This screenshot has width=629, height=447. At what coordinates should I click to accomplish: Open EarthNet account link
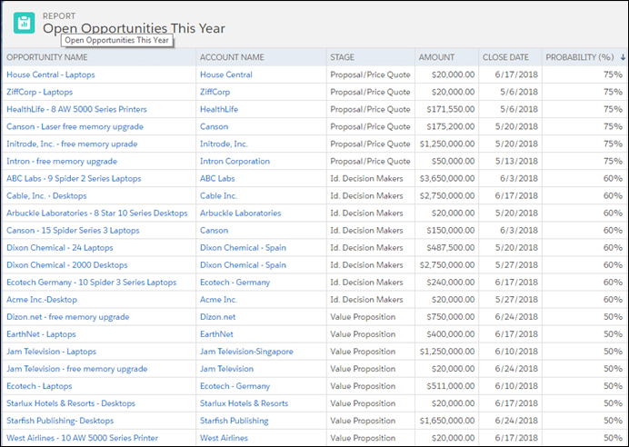click(216, 334)
